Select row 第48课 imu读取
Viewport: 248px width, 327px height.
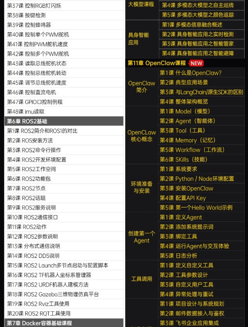point(64,111)
